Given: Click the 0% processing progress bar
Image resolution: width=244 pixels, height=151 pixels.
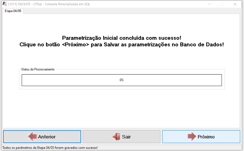Looking at the screenshot, I should point(122,80).
